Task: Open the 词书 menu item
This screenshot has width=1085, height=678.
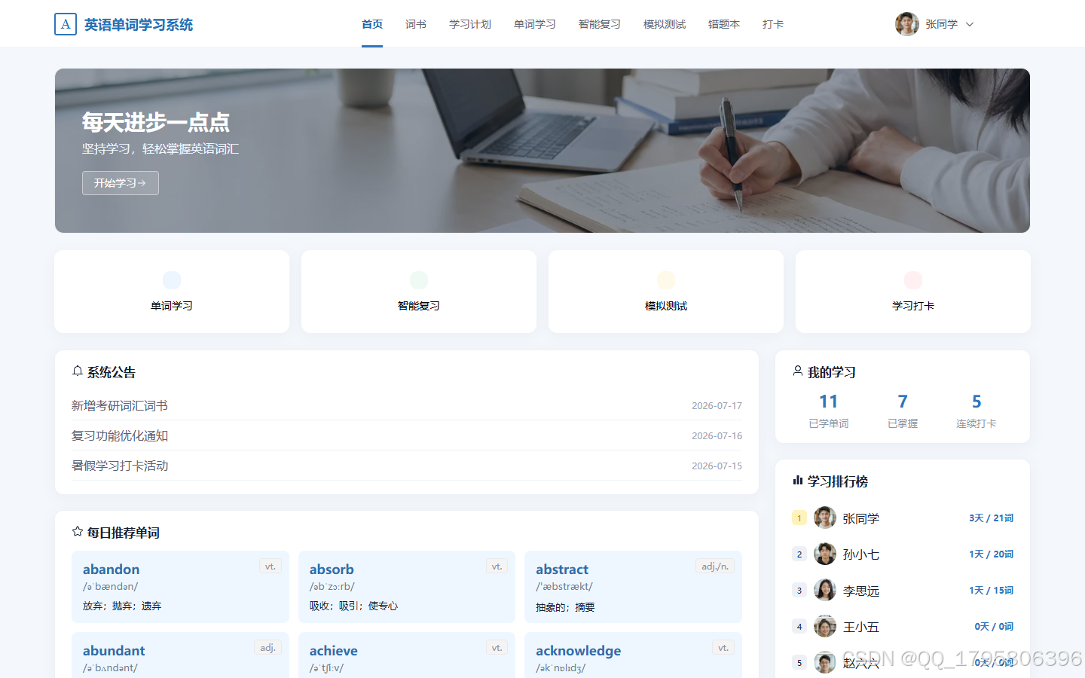Action: [x=416, y=24]
